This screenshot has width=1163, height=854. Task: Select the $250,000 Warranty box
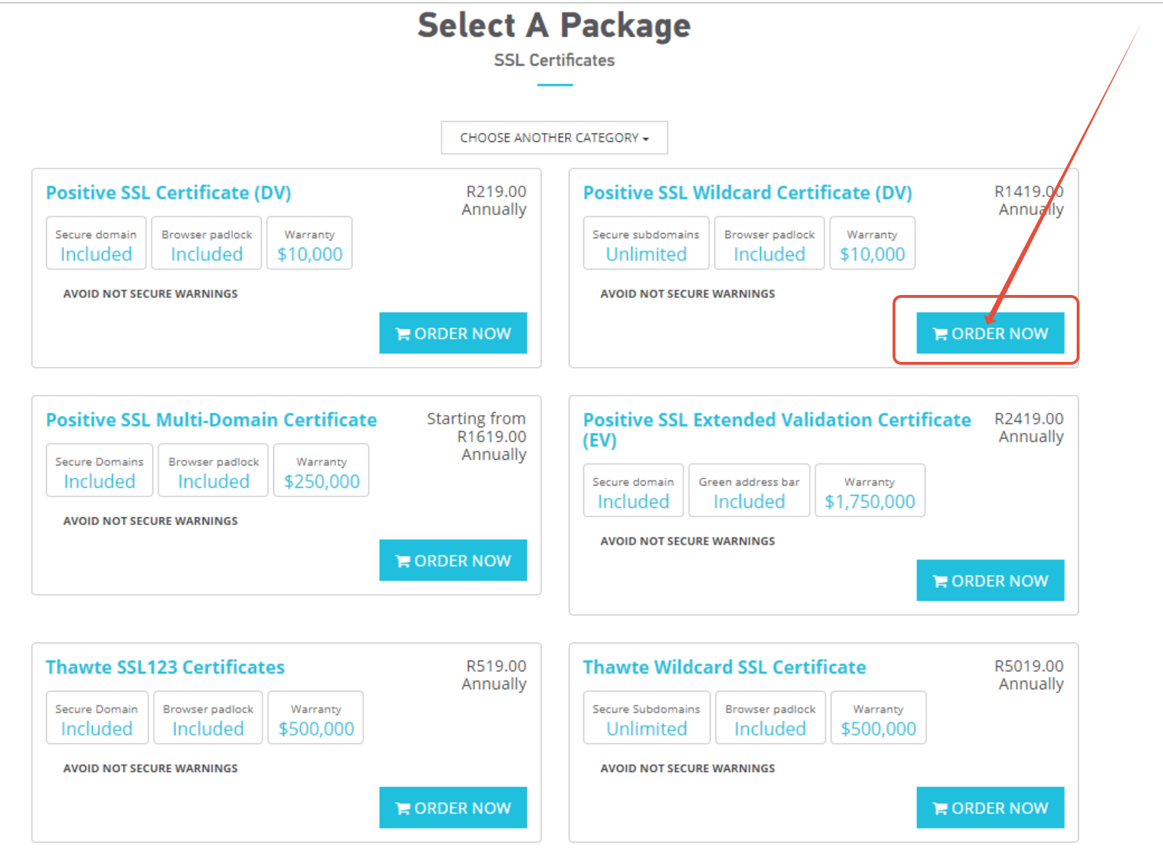(x=321, y=471)
